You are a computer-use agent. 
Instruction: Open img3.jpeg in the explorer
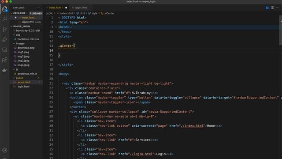[x=23, y=61]
